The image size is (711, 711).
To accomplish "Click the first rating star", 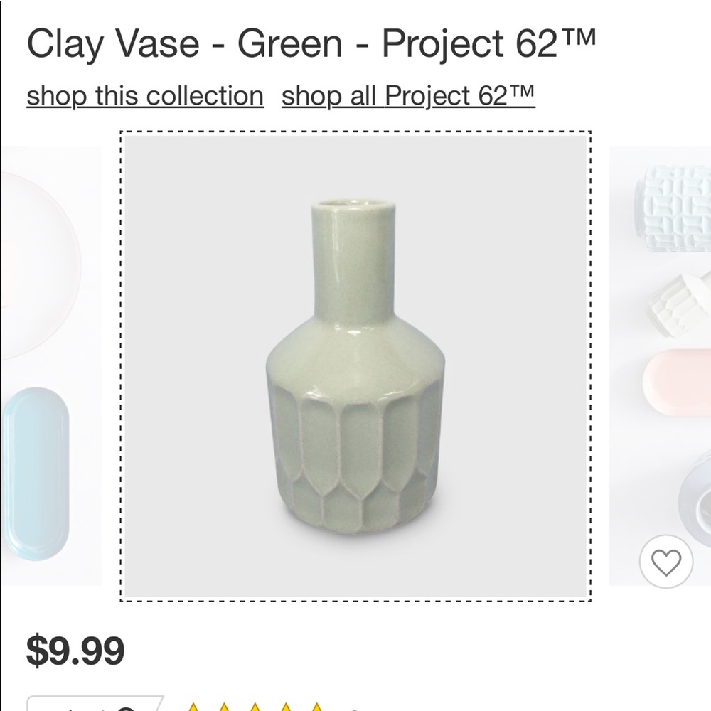I will pos(193,707).
